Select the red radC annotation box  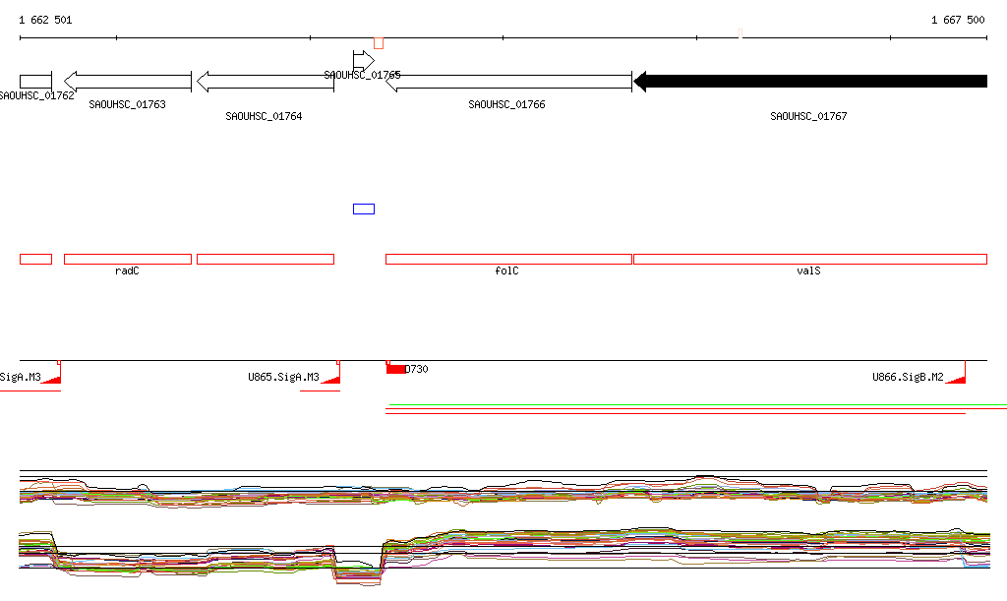tap(128, 259)
